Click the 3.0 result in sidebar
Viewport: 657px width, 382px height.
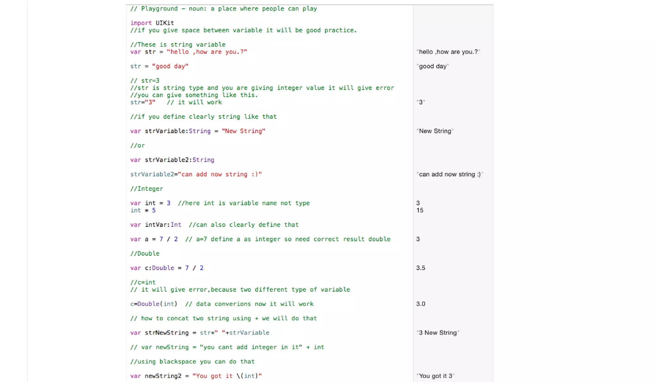(x=421, y=304)
